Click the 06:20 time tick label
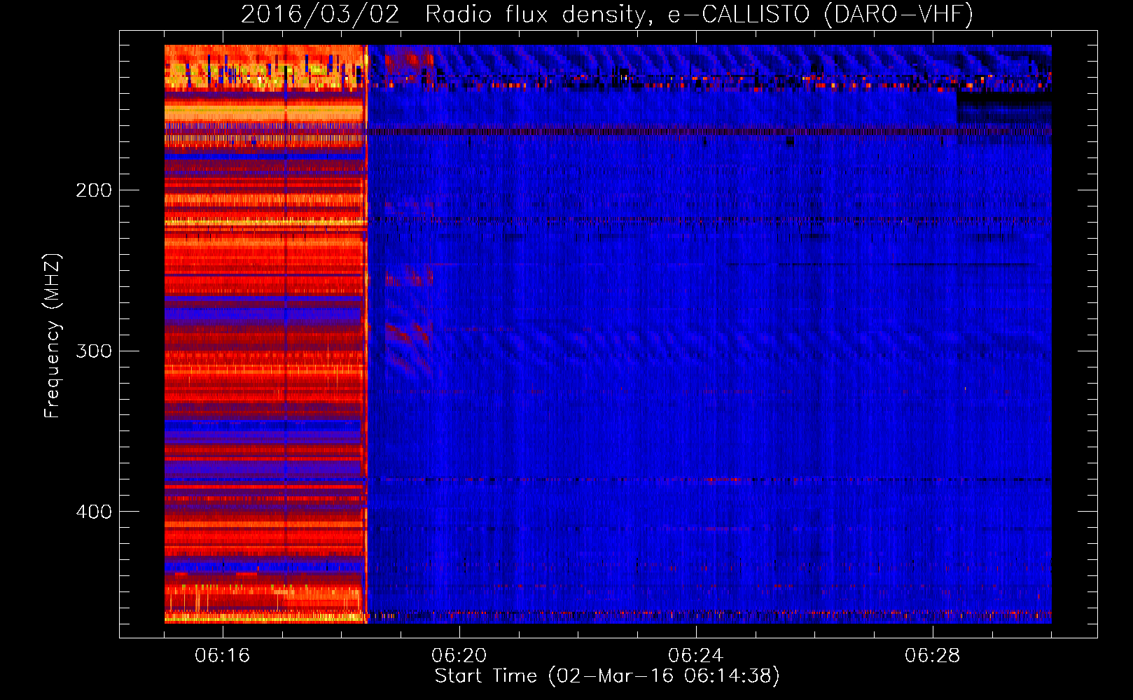1133x700 pixels. coord(459,656)
